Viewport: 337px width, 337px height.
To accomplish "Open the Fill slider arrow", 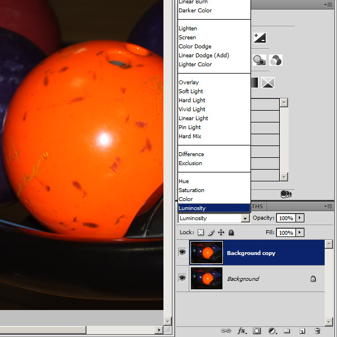I will [x=300, y=233].
